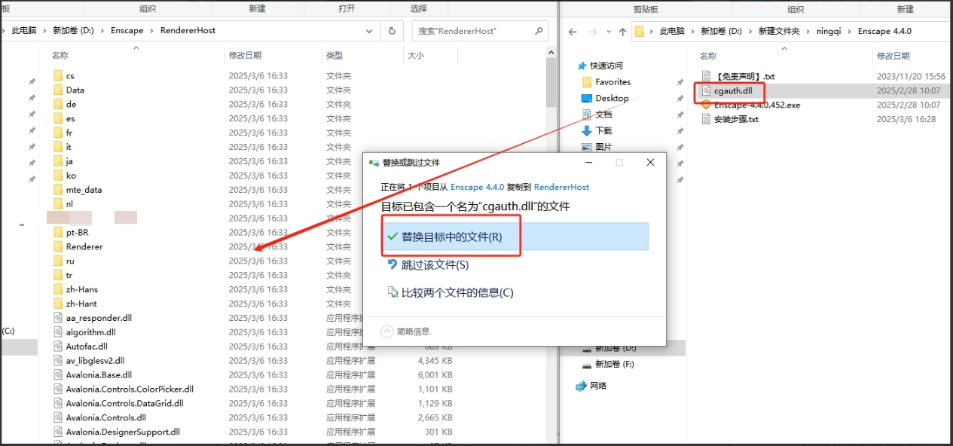The height and width of the screenshot is (446, 953).
Task: Replace the file in destination option
Action: tap(515, 237)
